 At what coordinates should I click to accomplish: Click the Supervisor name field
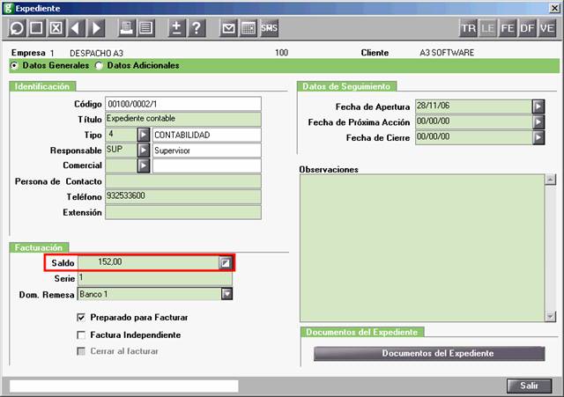[207, 151]
